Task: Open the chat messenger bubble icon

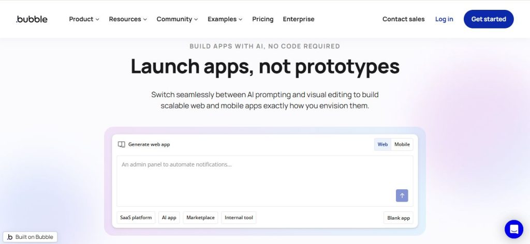Action: [x=513, y=229]
